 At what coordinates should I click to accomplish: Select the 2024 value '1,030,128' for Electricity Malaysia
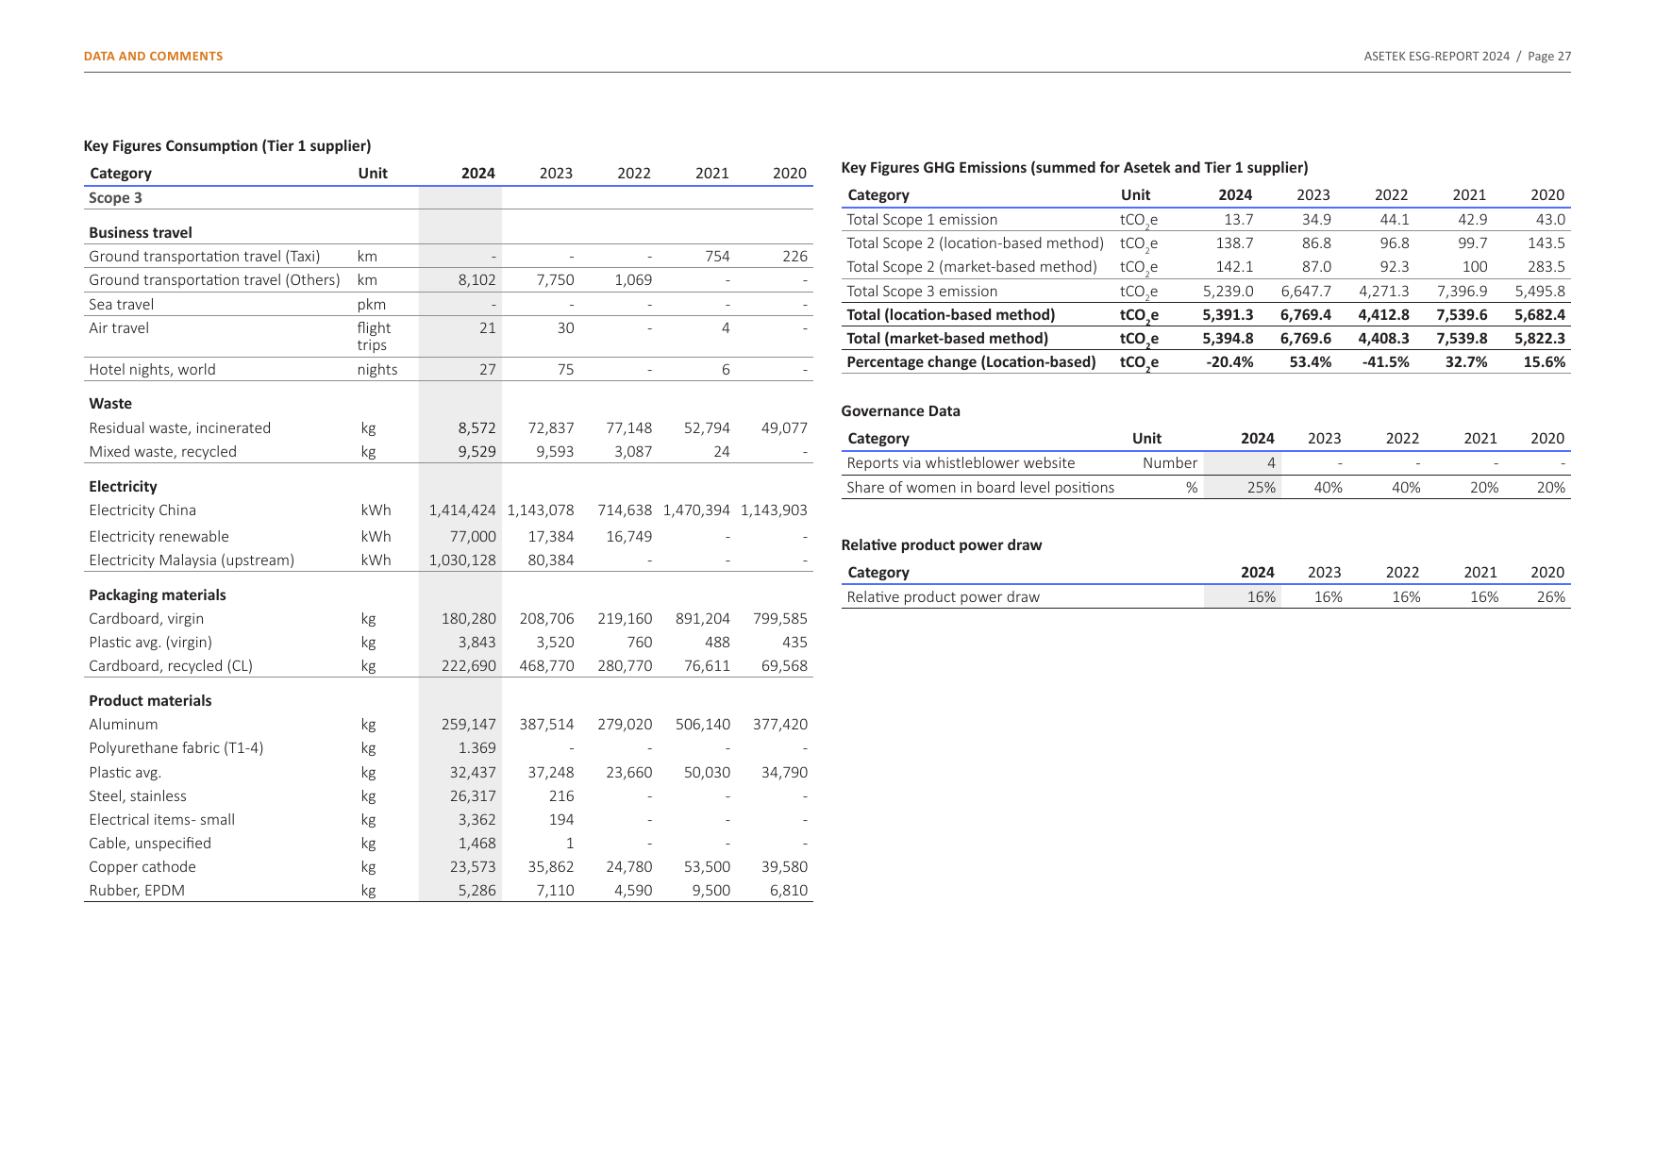462,560
